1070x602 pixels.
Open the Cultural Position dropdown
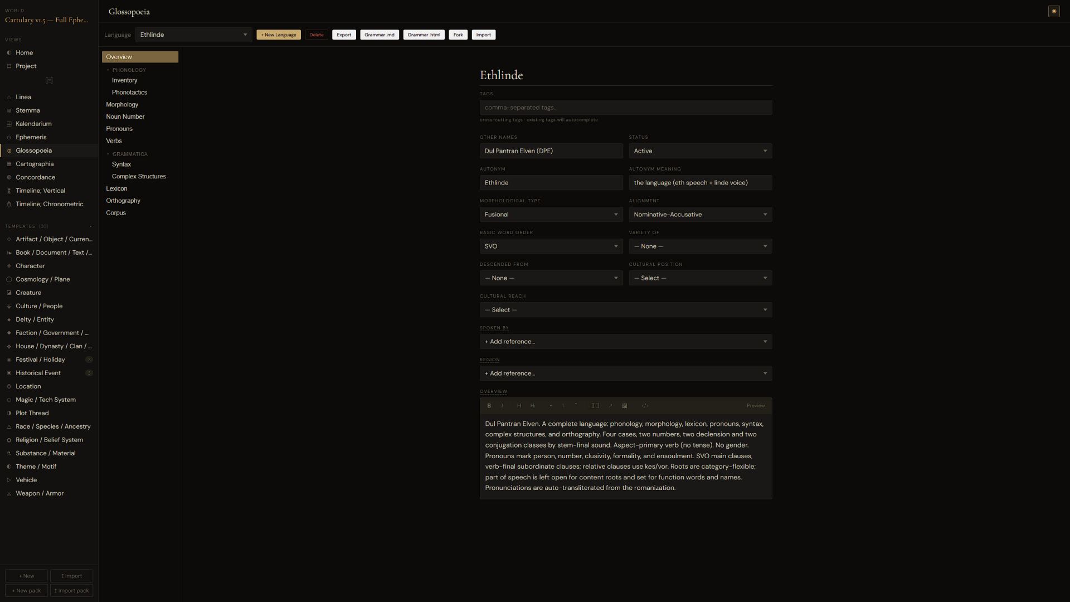(x=700, y=278)
